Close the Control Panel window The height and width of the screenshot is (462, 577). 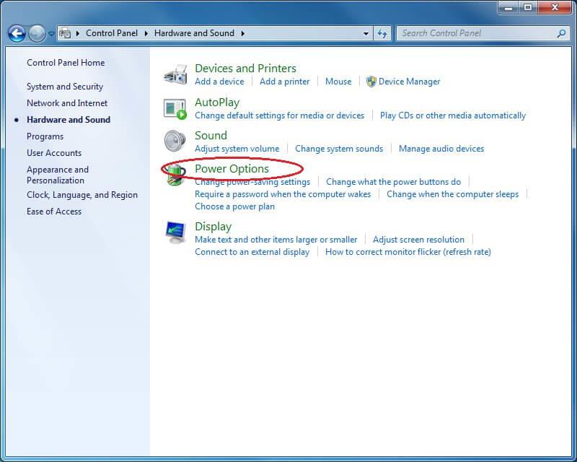point(555,7)
